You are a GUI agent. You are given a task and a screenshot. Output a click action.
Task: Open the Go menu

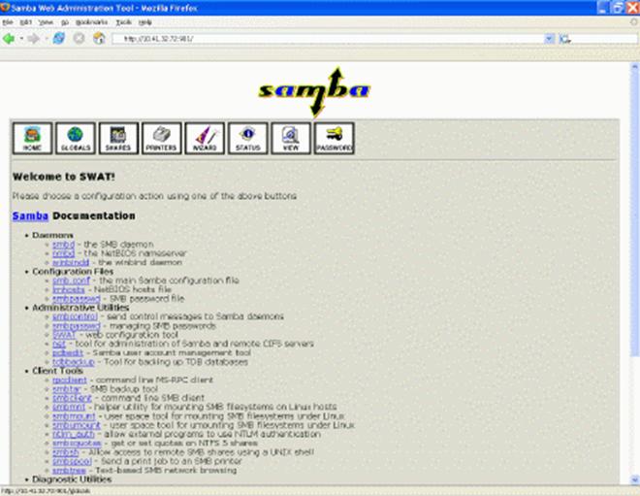click(x=65, y=22)
